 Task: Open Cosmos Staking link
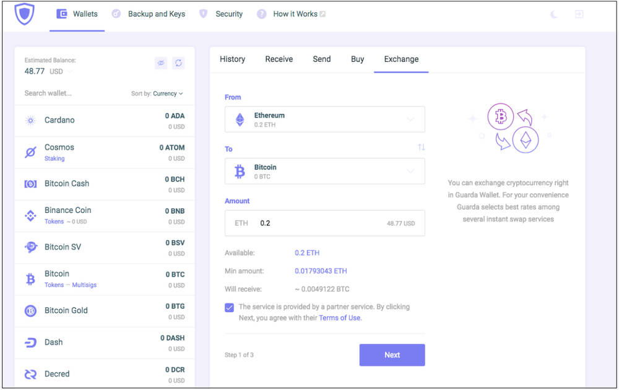tap(54, 158)
